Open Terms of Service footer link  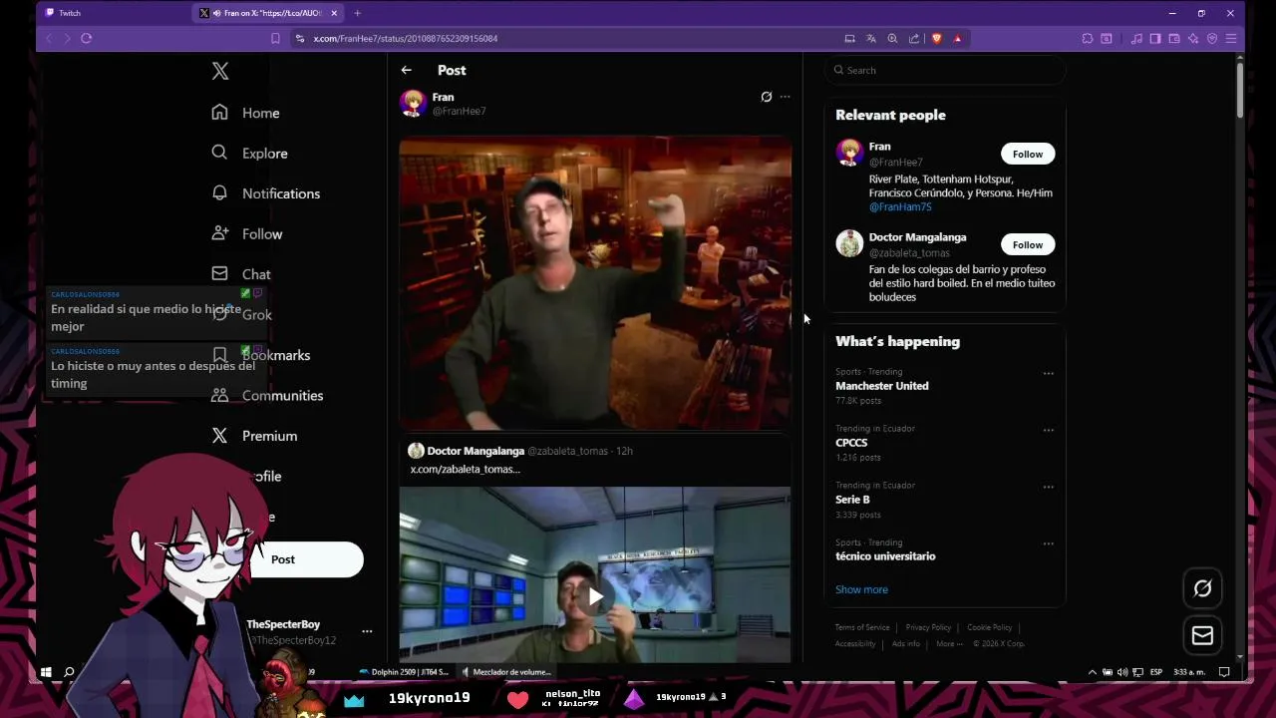pyautogui.click(x=862, y=627)
